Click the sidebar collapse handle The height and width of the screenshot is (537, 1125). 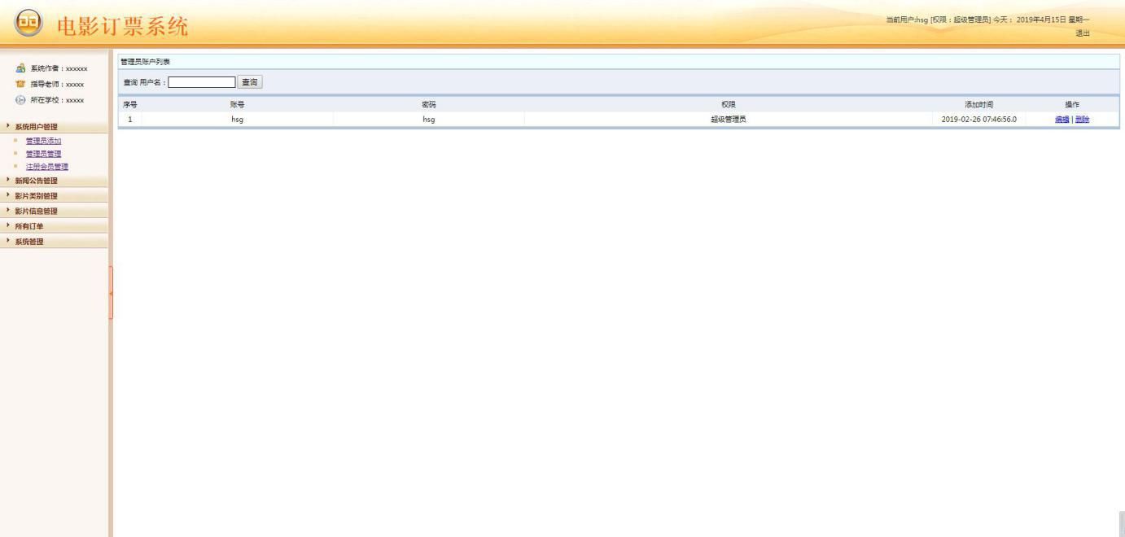click(110, 293)
